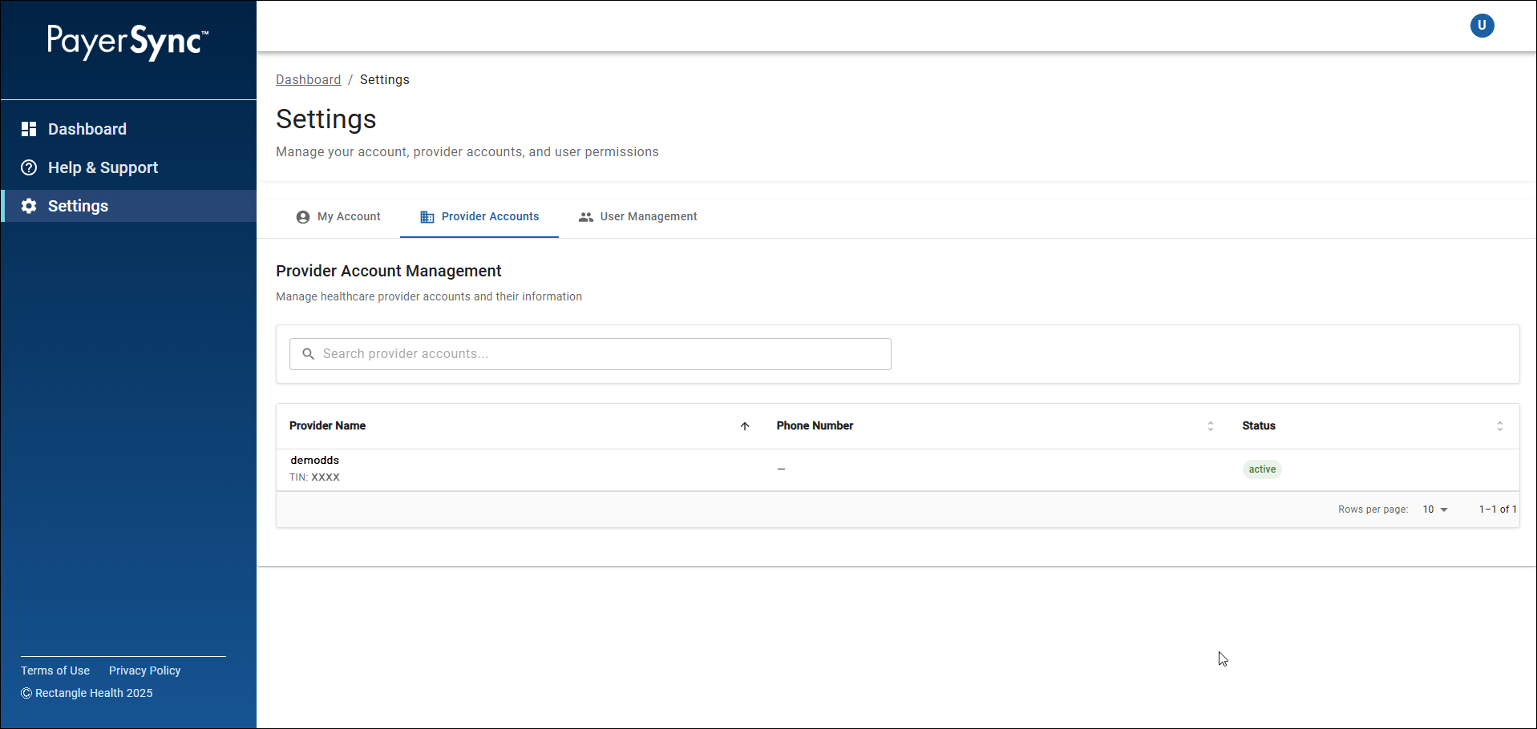Click the User Management people icon

(586, 217)
